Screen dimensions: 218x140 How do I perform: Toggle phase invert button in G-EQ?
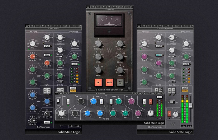pyautogui.click(x=150, y=101)
